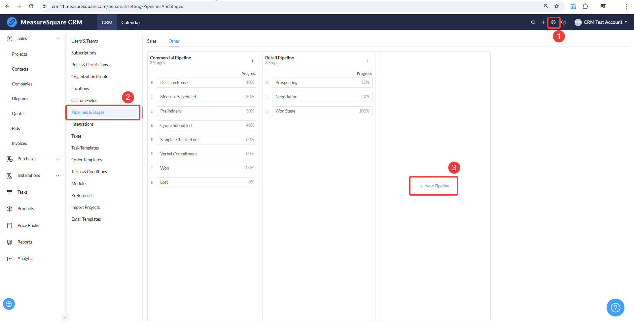
Task: Click the Prospecting stage drag handle
Action: [x=267, y=82]
